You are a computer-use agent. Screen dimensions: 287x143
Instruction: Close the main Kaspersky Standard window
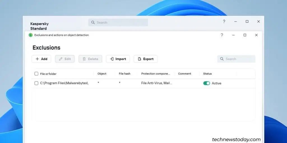258,22
